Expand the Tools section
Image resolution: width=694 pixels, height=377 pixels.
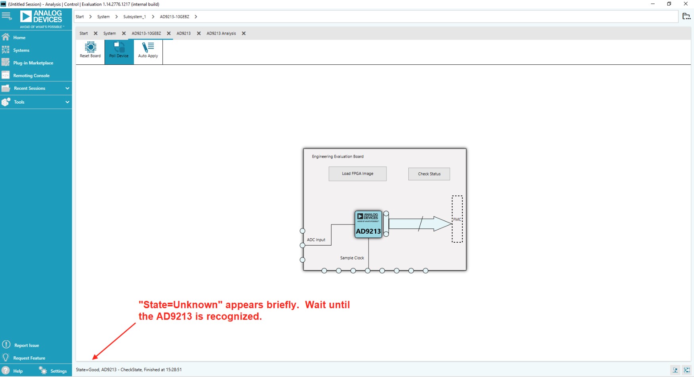[67, 102]
